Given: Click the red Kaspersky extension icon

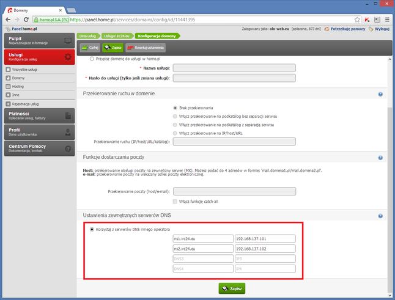Looking at the screenshot, I should pyautogui.click(x=367, y=20).
